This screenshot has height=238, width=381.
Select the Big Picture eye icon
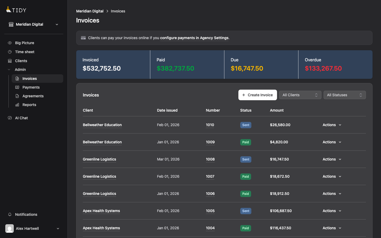pos(10,43)
